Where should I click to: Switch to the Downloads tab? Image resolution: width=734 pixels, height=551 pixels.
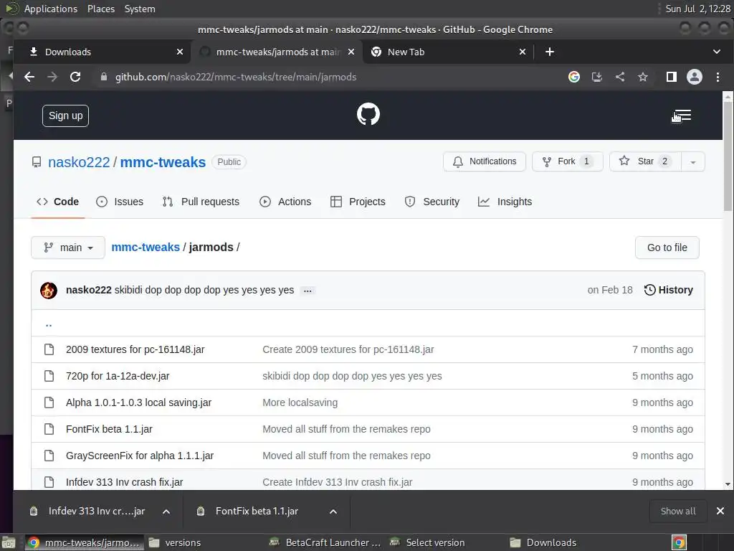click(102, 52)
